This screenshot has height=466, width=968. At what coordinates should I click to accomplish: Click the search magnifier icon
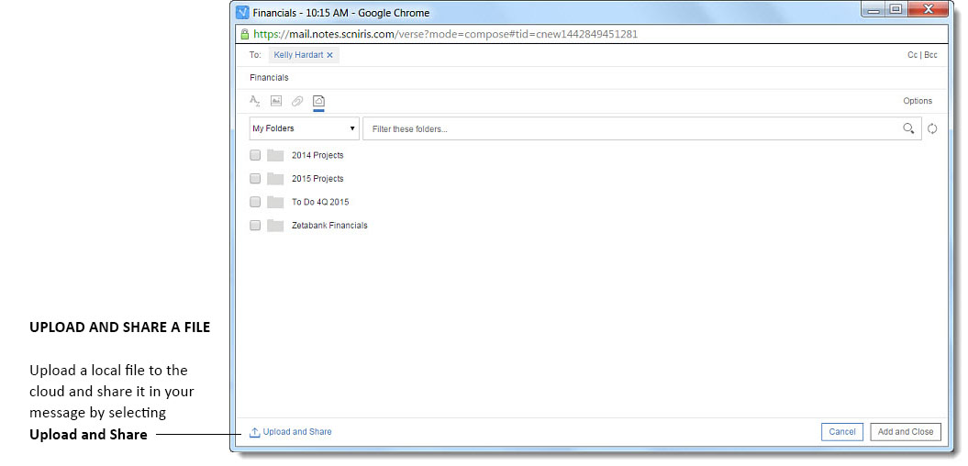tap(908, 128)
